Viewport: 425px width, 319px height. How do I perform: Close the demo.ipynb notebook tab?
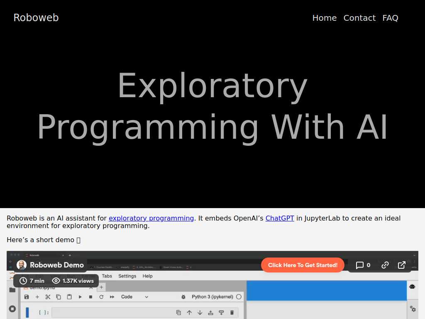pyautogui.click(x=91, y=287)
